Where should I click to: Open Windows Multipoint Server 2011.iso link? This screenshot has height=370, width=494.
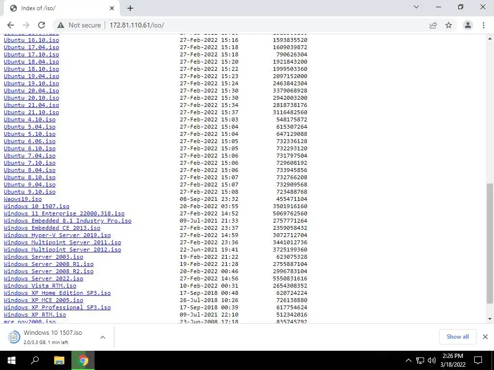click(62, 243)
